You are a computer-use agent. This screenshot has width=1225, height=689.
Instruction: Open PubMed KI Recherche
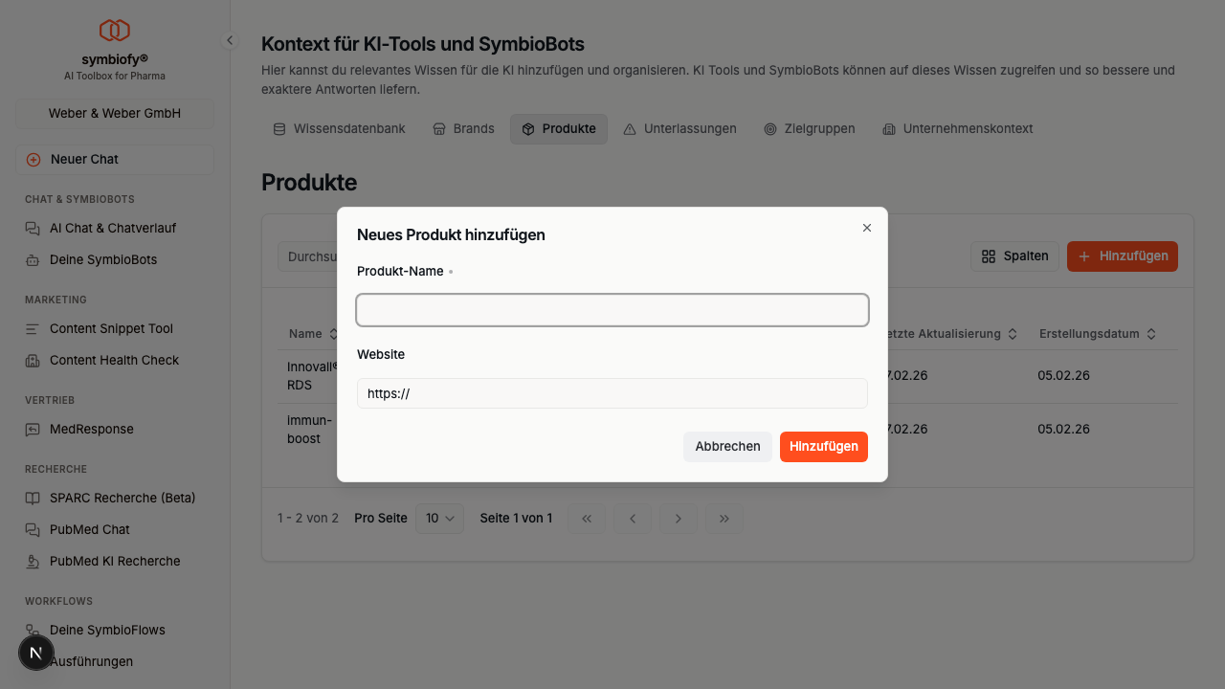116,561
